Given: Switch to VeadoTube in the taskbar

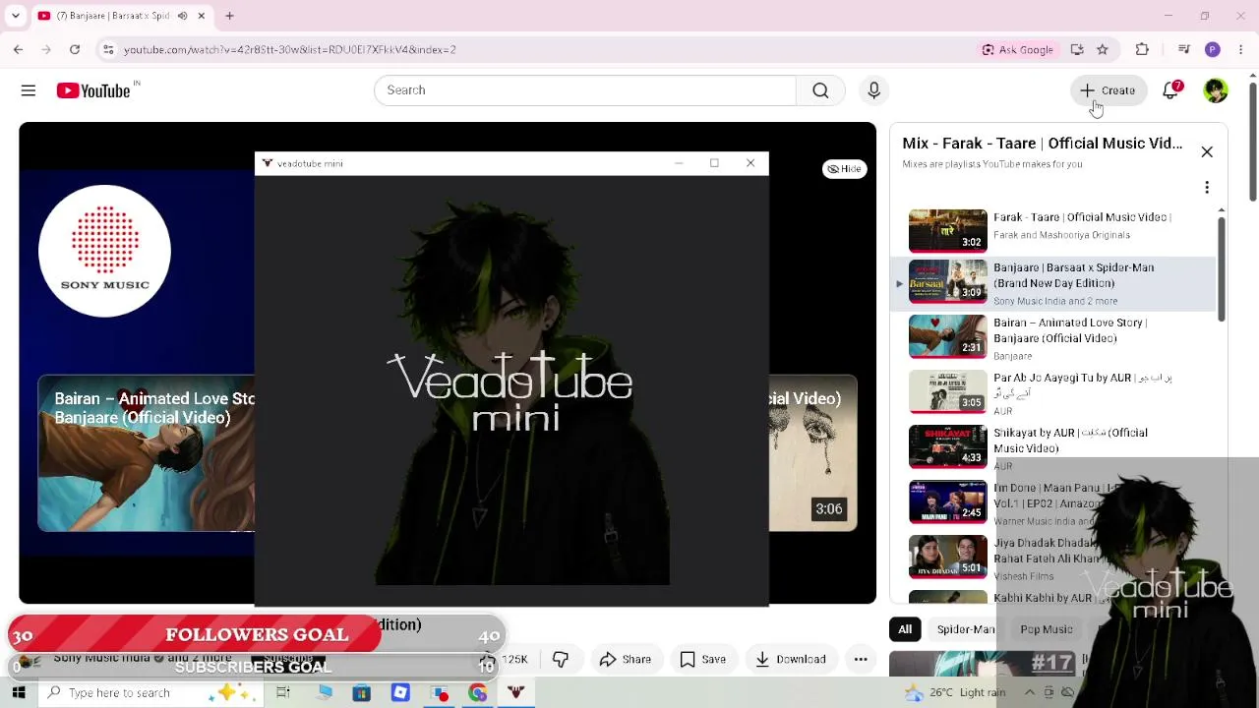Looking at the screenshot, I should 515,693.
